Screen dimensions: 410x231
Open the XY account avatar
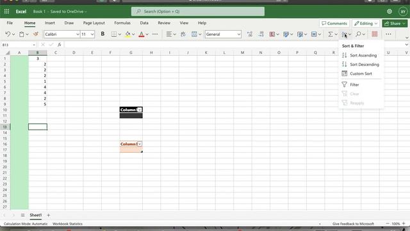pyautogui.click(x=403, y=12)
